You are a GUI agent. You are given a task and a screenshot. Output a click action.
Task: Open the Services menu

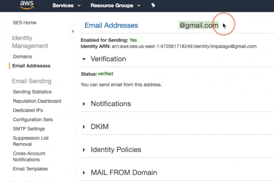coord(66,6)
